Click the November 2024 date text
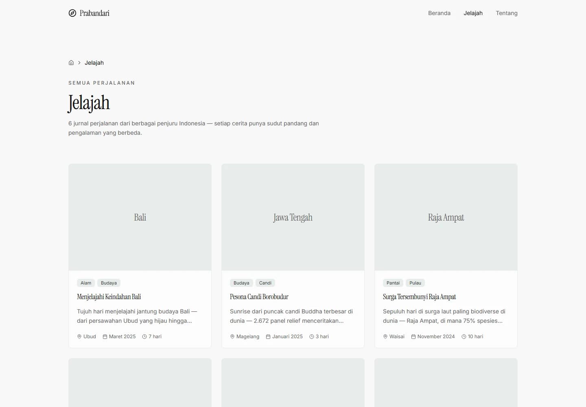Screen dimensions: 586x407 coord(436,337)
